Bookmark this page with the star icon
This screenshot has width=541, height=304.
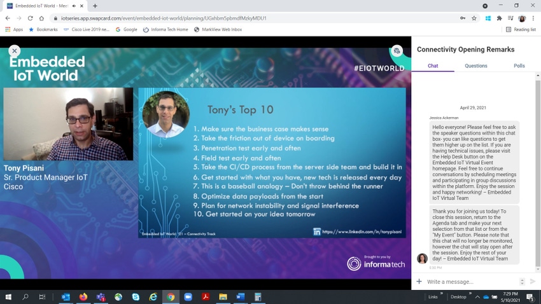point(474,18)
